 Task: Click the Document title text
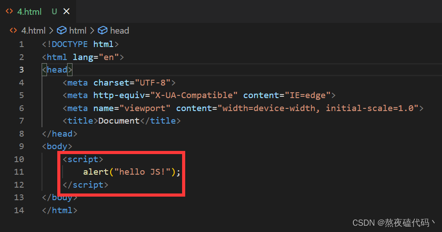[x=119, y=121]
